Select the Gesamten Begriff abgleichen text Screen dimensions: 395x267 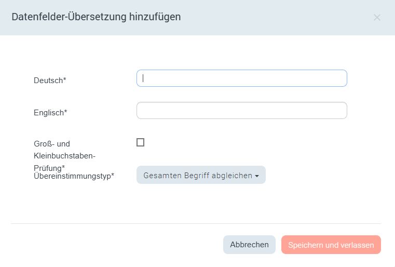click(x=197, y=175)
